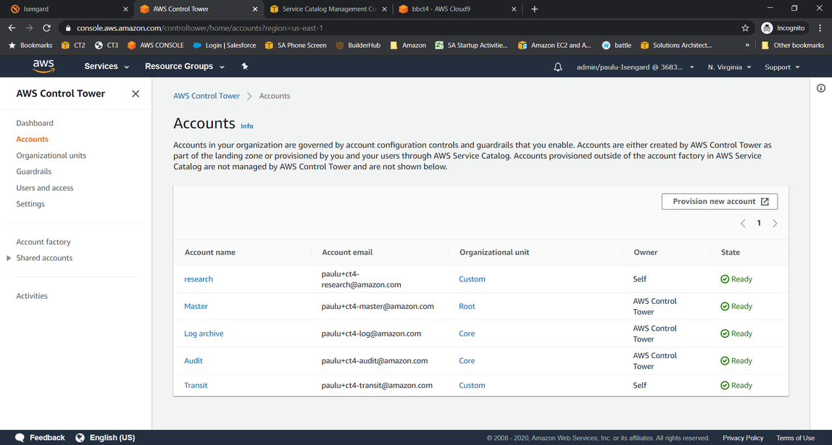Open the N. Virginia region selector
The height and width of the screenshot is (445, 832).
click(x=729, y=67)
